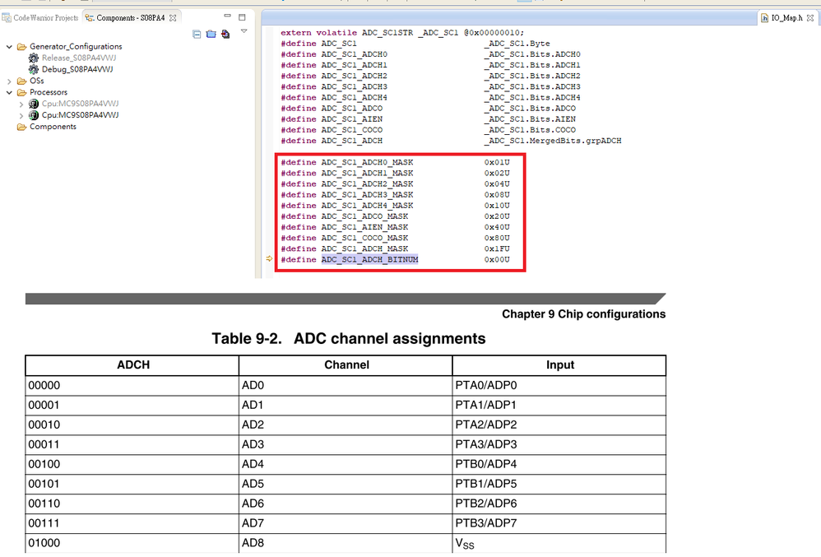The width and height of the screenshot is (821, 557).
Task: Click the blue folder toolbar icon
Action: coord(211,35)
